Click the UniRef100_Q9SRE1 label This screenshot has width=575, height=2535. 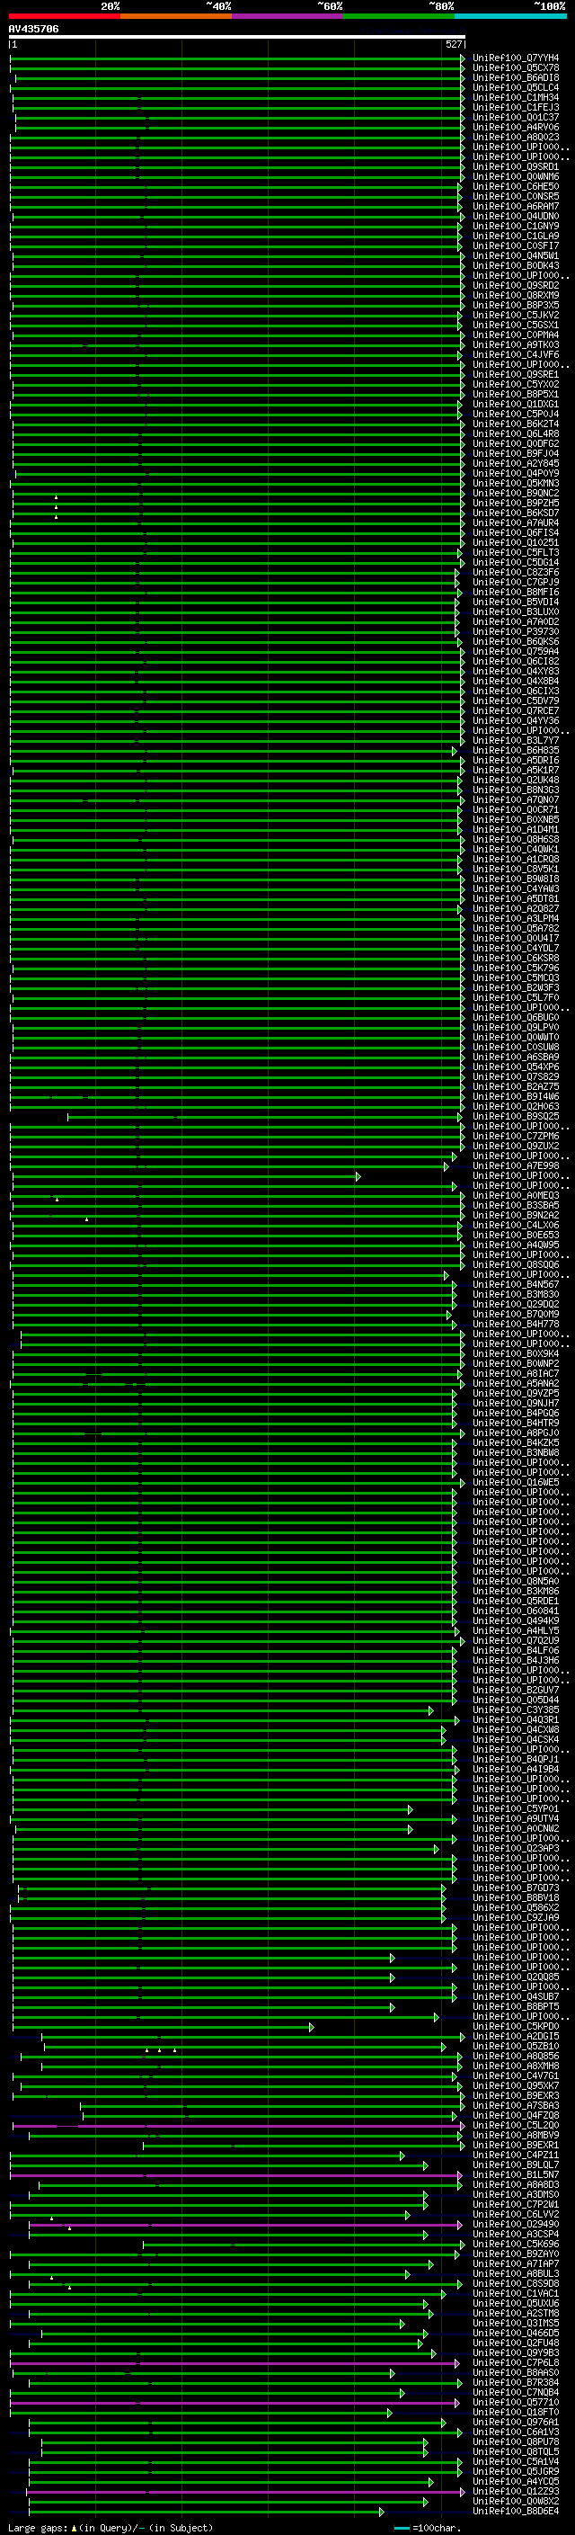coord(516,375)
